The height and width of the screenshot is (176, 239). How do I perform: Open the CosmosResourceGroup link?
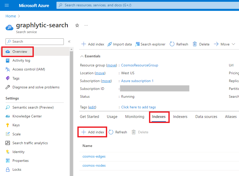coord(139,65)
